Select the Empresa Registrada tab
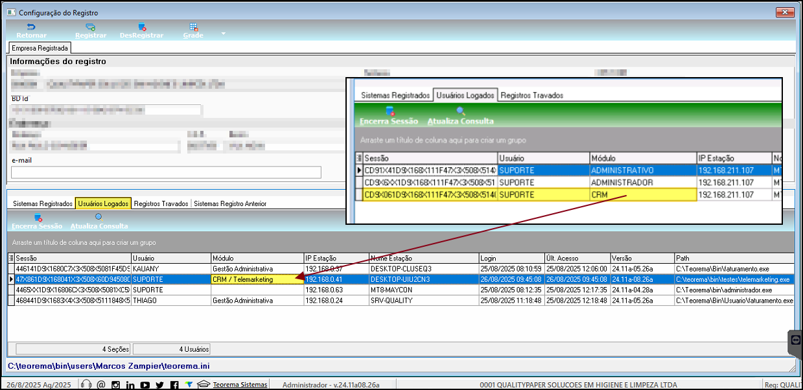The height and width of the screenshot is (390, 803). click(39, 48)
